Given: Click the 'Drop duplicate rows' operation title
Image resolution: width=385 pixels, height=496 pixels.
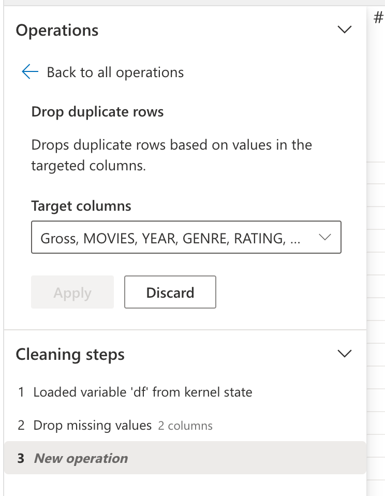Looking at the screenshot, I should [x=97, y=111].
